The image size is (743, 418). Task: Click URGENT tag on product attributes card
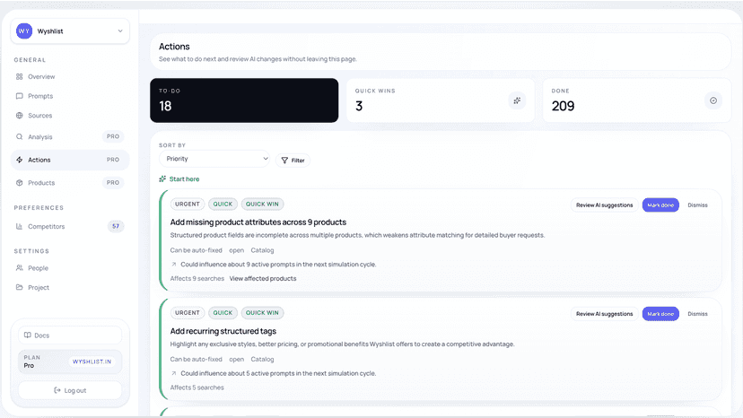click(x=188, y=204)
